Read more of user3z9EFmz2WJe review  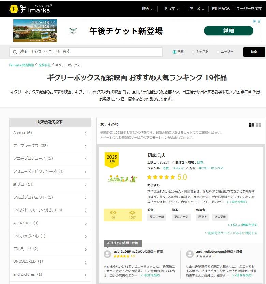pyautogui.click(x=150, y=275)
